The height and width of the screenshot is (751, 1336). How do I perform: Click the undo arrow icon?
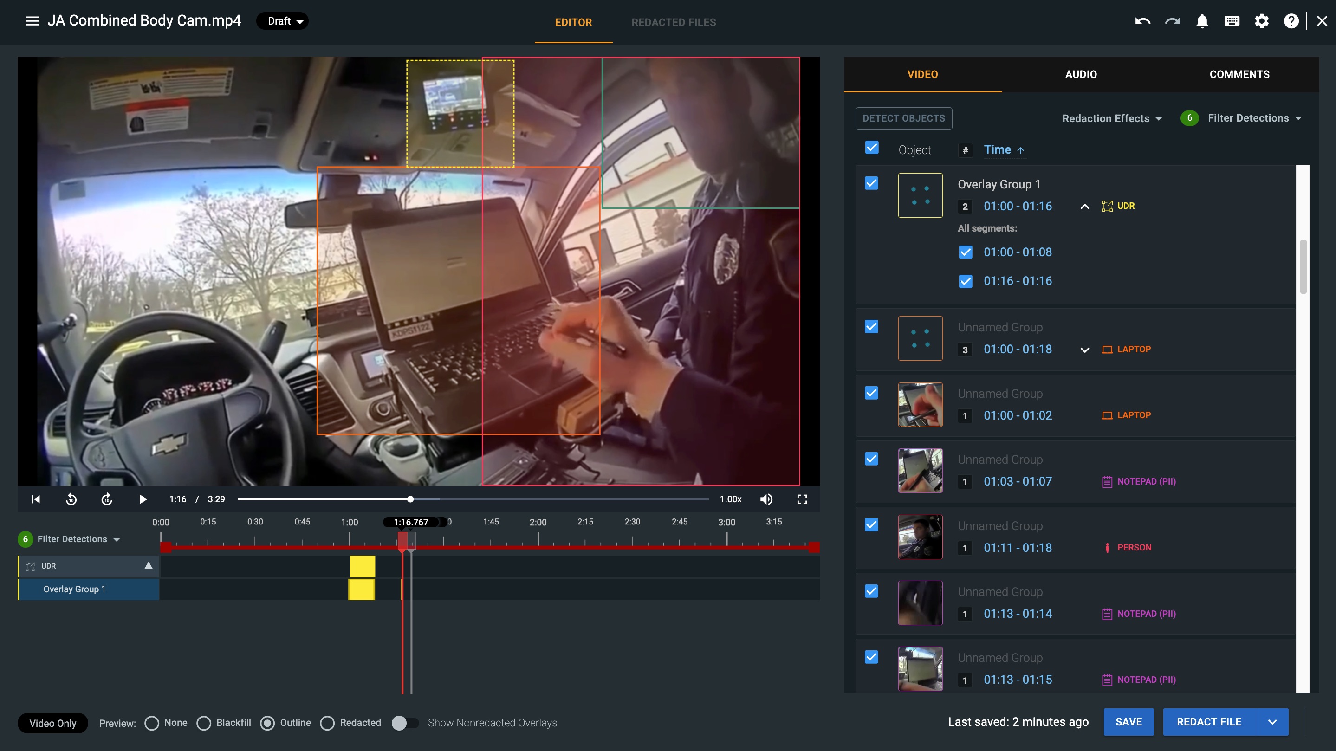tap(1142, 21)
